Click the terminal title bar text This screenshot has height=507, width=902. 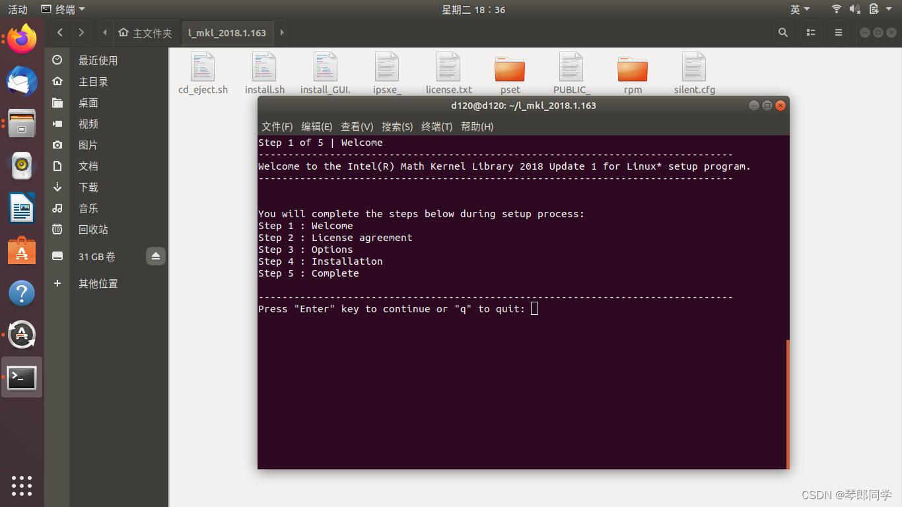(524, 106)
